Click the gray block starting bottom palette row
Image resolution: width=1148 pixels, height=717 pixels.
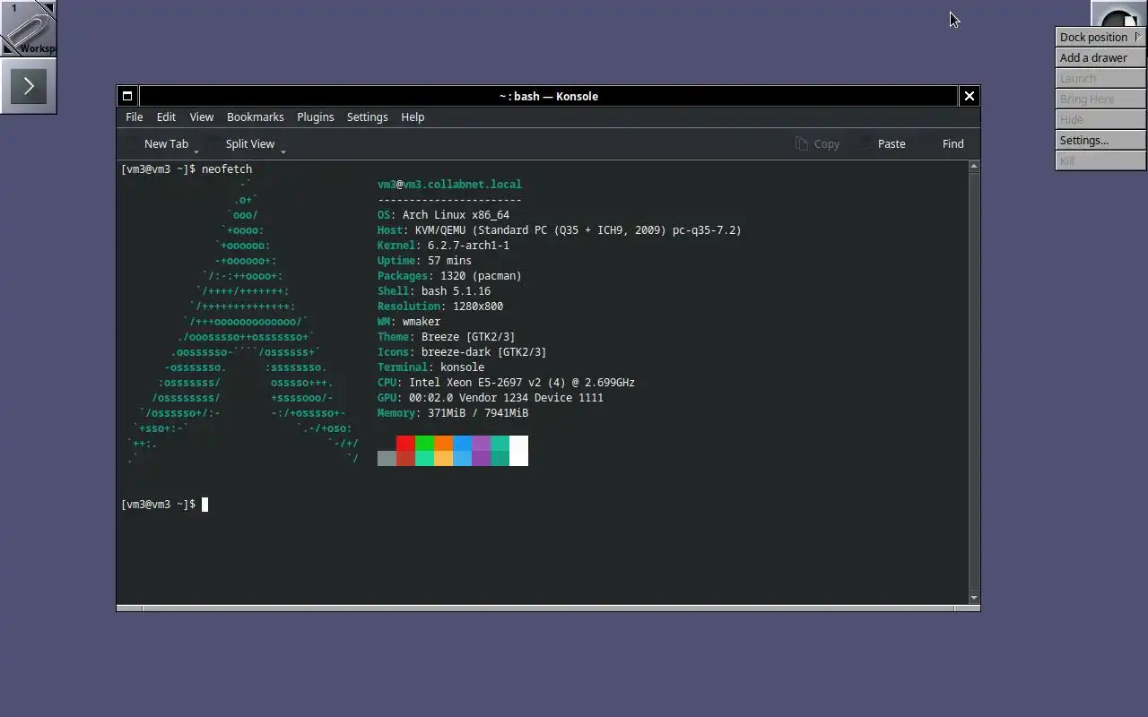pos(387,458)
